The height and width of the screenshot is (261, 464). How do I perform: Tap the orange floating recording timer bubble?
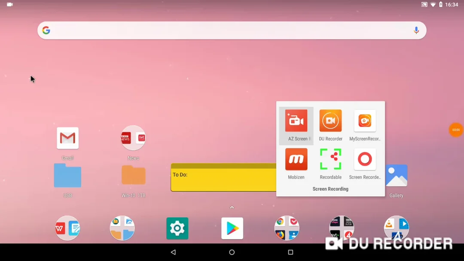[x=456, y=130]
